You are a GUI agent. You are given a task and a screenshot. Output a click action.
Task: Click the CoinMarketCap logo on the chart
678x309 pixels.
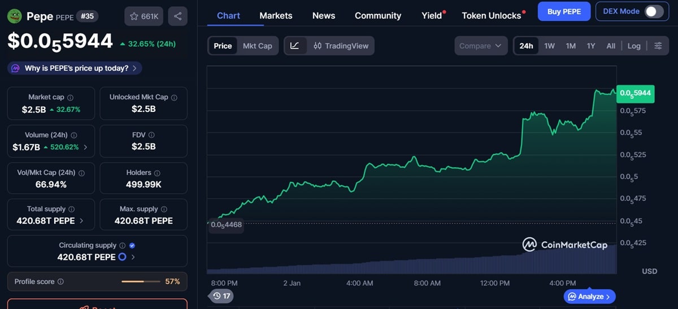pos(564,245)
